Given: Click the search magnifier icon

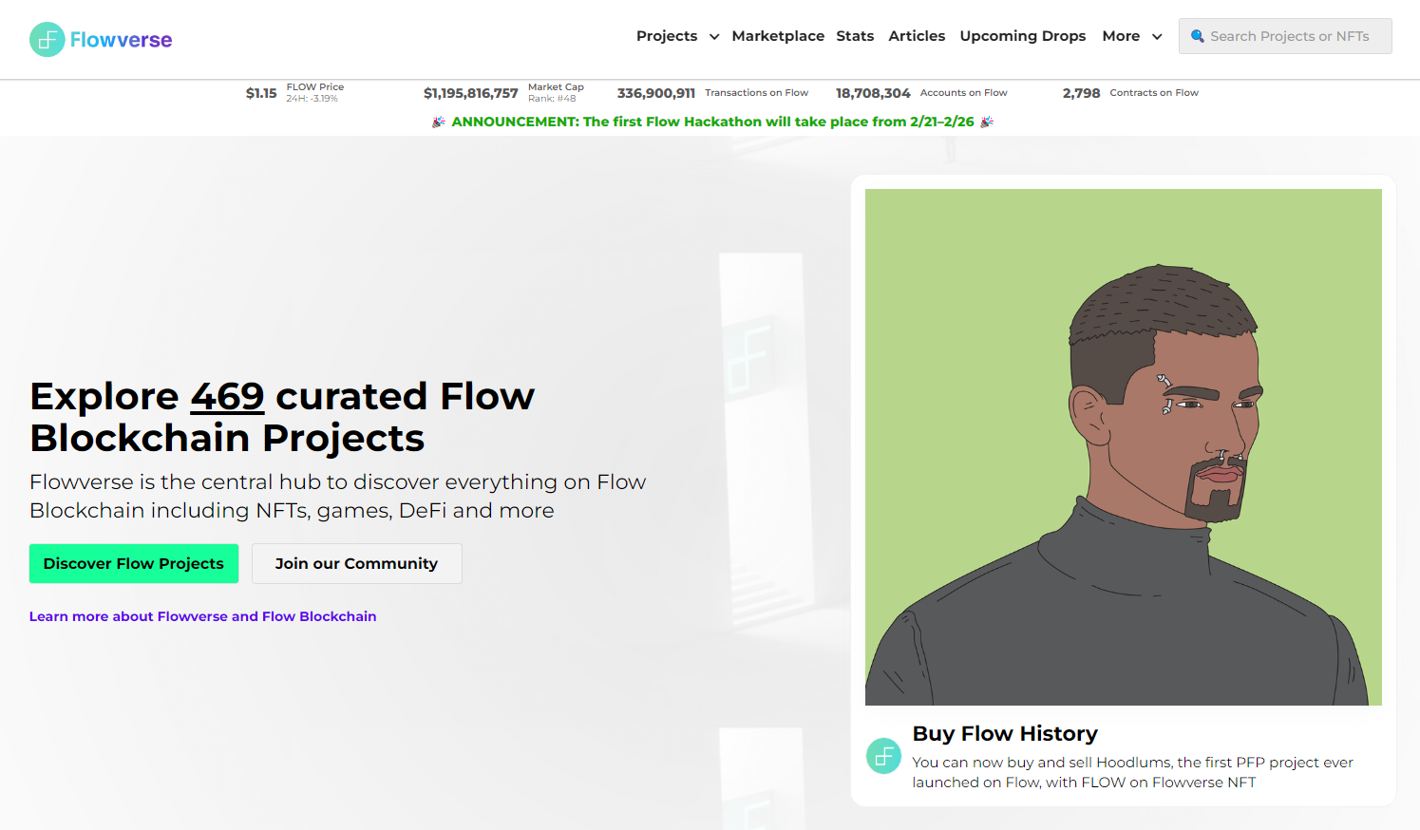Looking at the screenshot, I should (x=1198, y=36).
